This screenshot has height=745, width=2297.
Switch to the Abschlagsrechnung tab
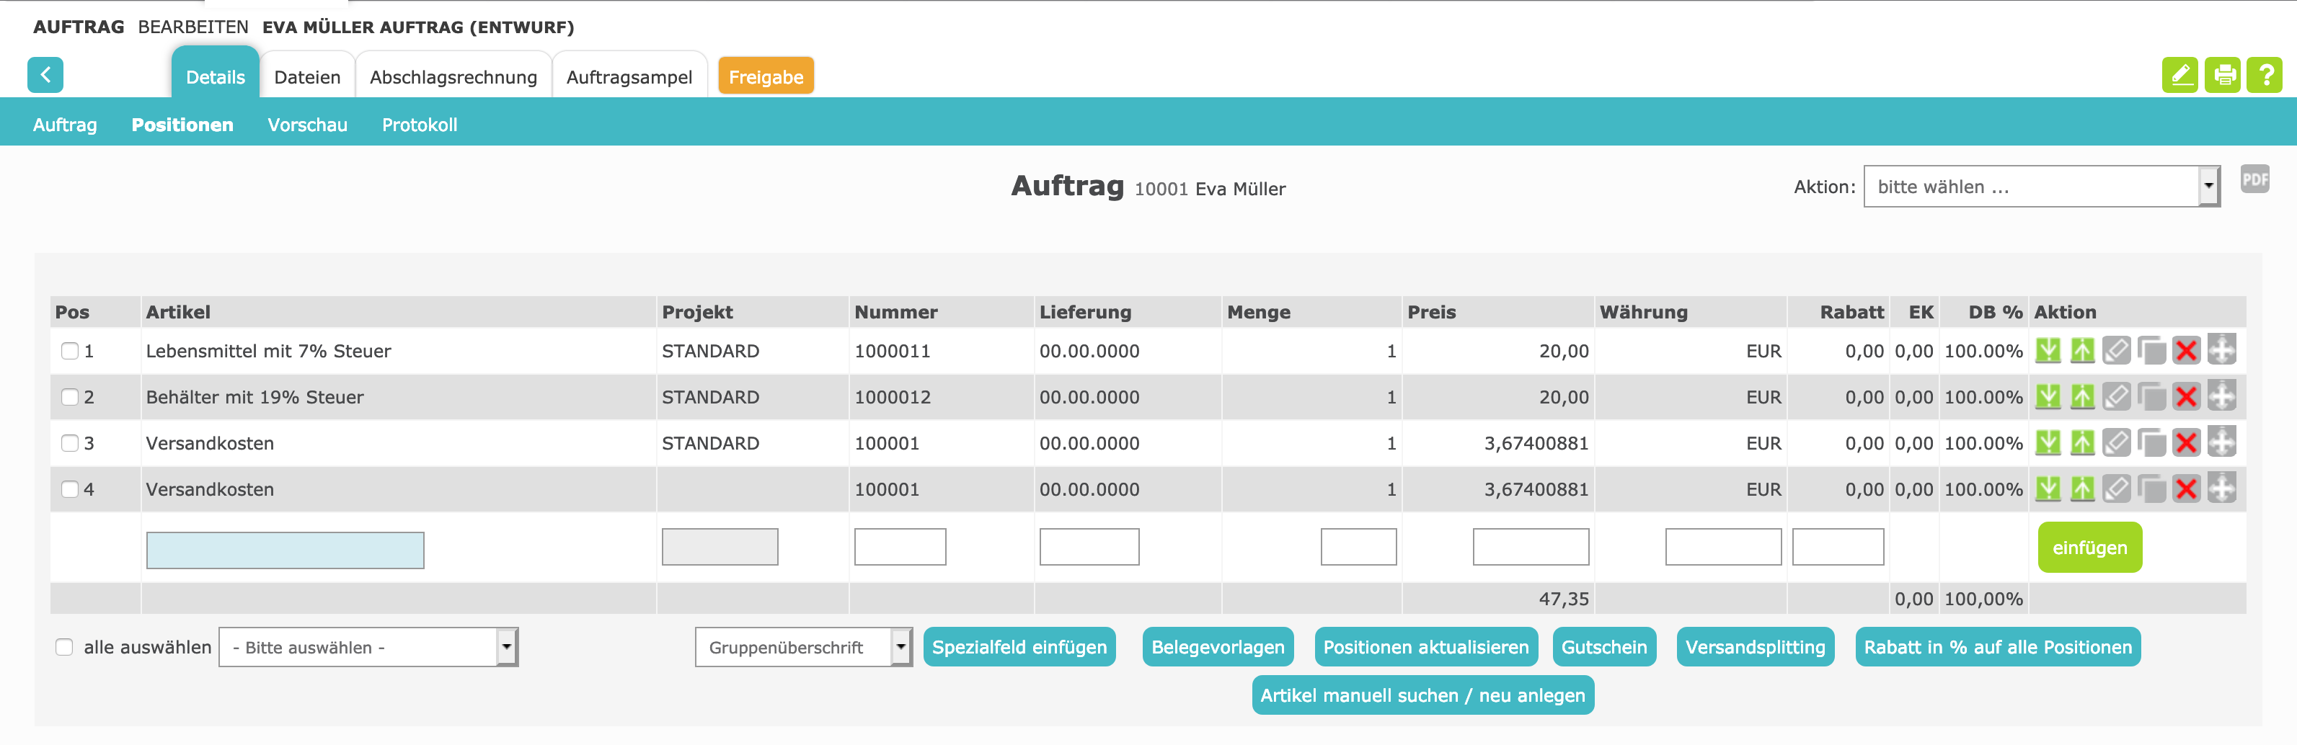pos(453,78)
